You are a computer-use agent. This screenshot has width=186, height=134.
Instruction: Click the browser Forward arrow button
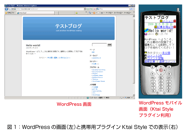coord(10,9)
